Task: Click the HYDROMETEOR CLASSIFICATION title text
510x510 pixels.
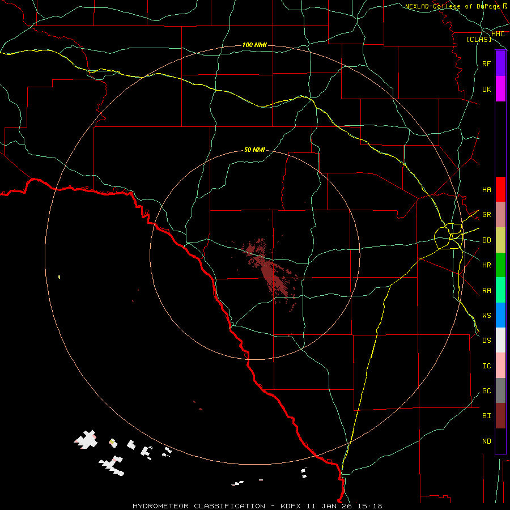Action: tap(199, 506)
